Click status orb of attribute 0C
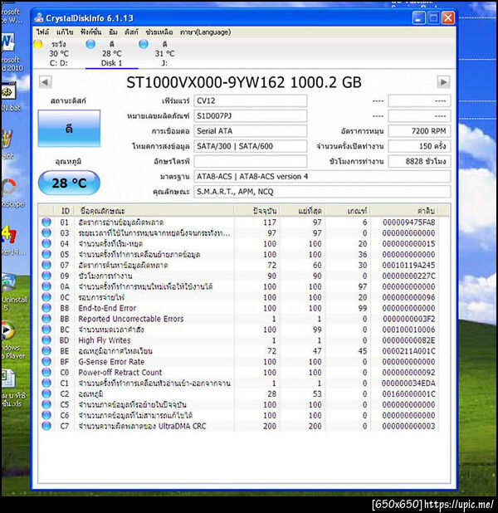498x513 pixels. tap(46, 297)
